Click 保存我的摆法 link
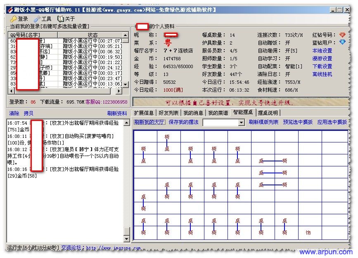 pos(184,122)
